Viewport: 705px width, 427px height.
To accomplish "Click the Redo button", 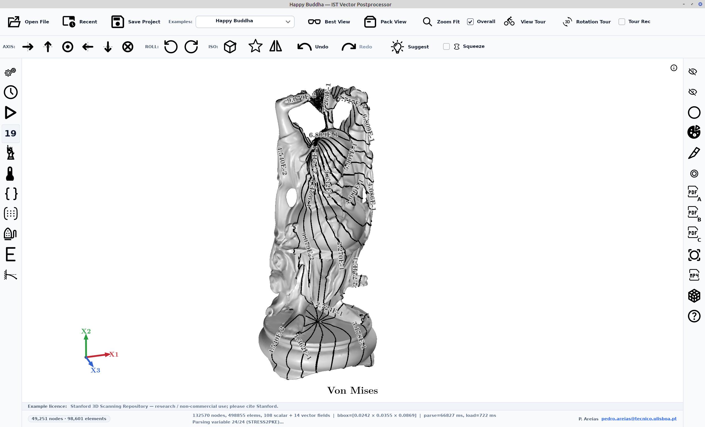I will pos(357,46).
